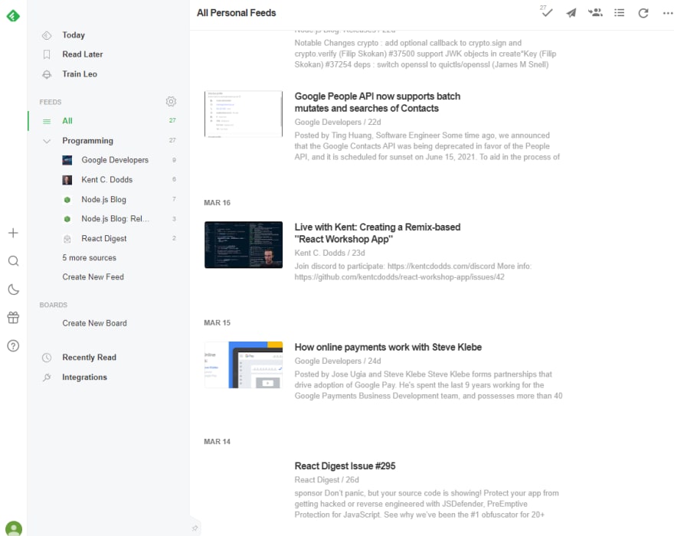Open help question mark icon
Viewport: 674px width, 536px height.
[13, 345]
